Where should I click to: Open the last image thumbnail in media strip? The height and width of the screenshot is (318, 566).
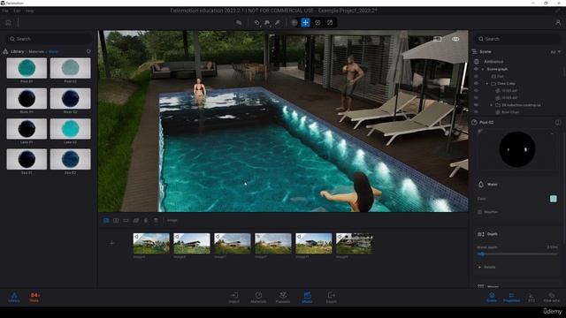coord(354,244)
